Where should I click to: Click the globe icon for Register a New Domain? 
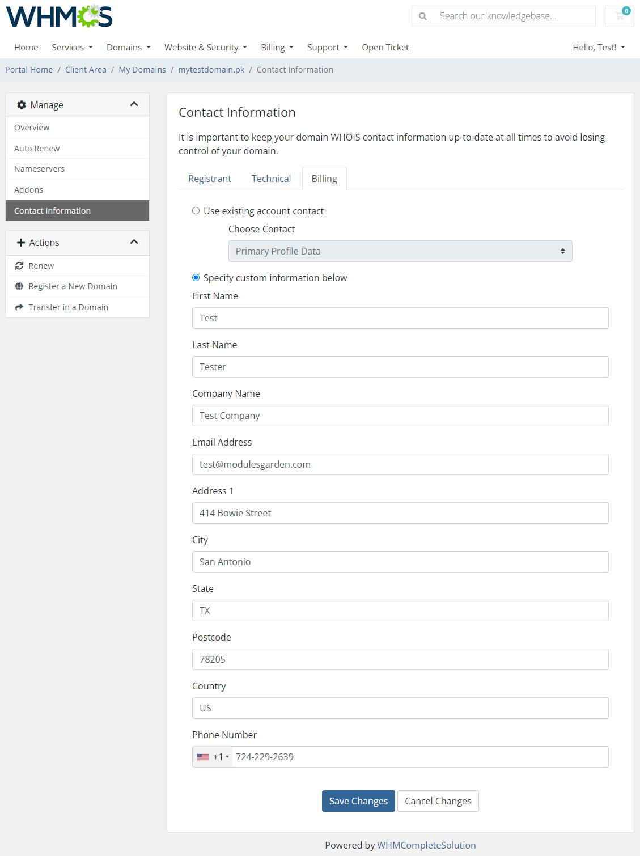tap(19, 286)
